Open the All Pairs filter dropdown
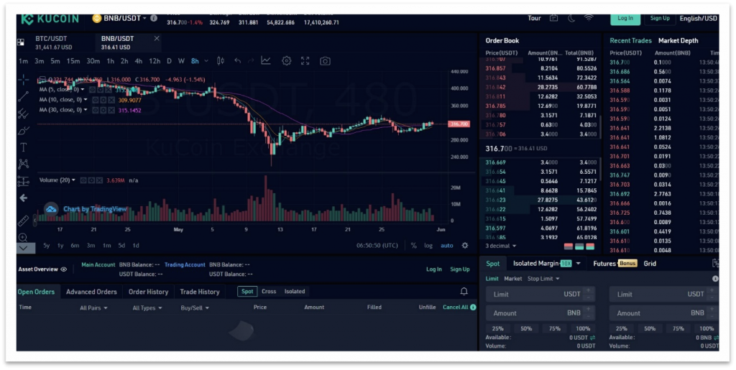Viewport: 736px width, 370px height. point(93,307)
